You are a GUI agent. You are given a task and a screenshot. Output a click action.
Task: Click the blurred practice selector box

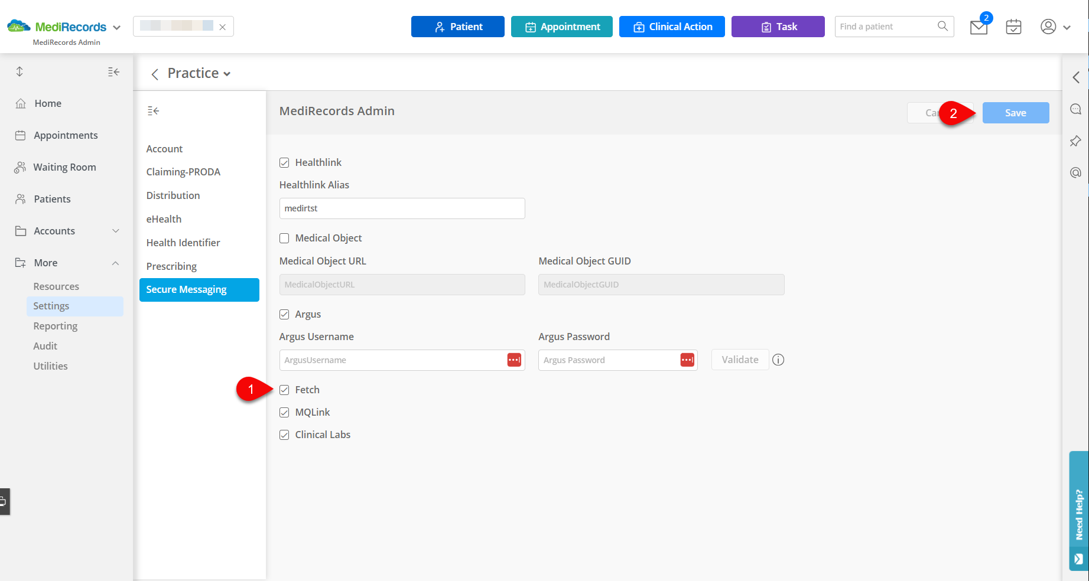pos(183,27)
